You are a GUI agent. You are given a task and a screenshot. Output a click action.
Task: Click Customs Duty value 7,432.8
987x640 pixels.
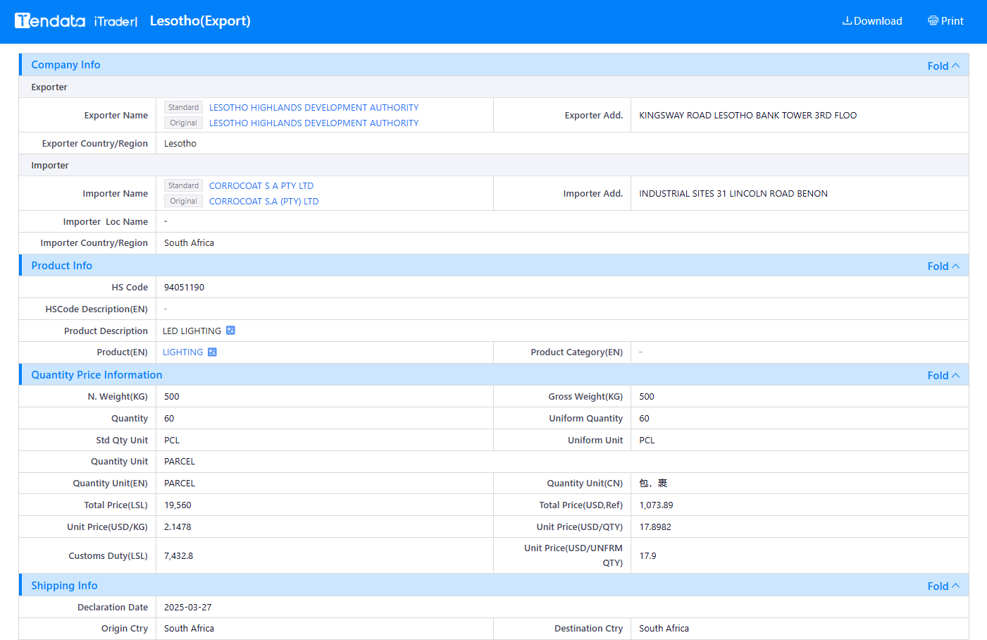178,555
